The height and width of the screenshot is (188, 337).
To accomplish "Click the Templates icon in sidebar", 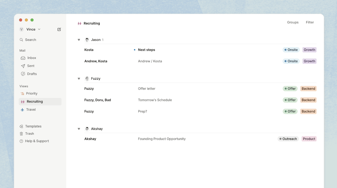I will point(21,126).
